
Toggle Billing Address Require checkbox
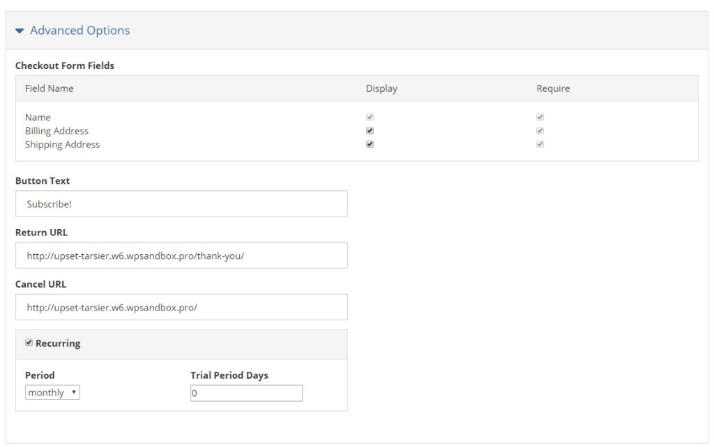540,131
